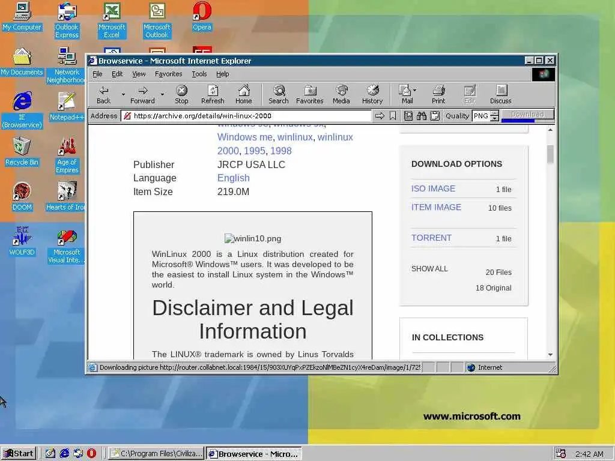
Task: Select the Age of Empires desktop icon
Action: pos(67,155)
